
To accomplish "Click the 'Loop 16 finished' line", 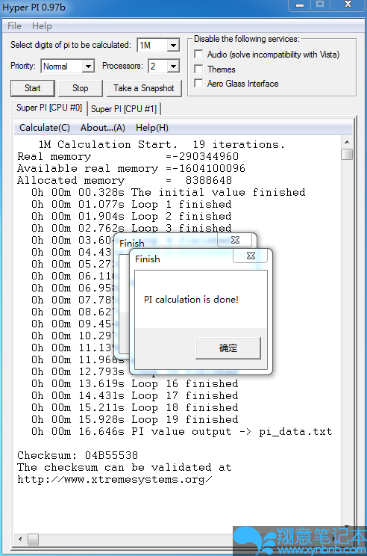I will tap(135, 383).
